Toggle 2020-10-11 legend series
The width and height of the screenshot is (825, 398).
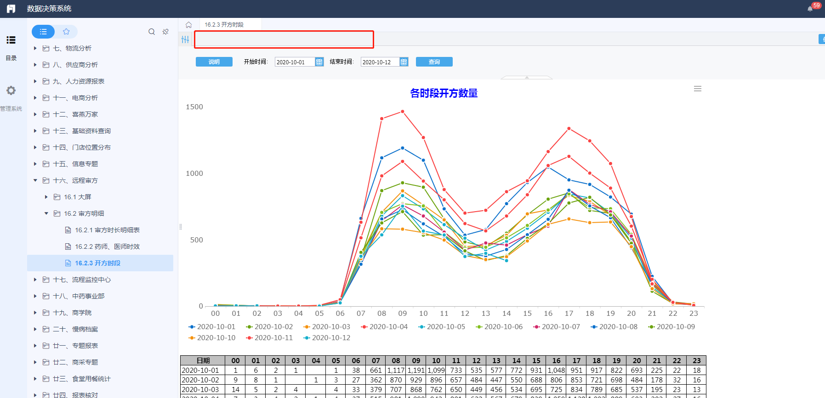click(269, 338)
